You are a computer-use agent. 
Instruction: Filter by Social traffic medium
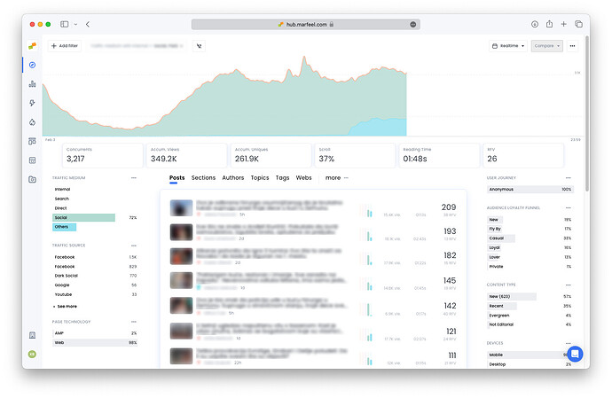[95, 217]
